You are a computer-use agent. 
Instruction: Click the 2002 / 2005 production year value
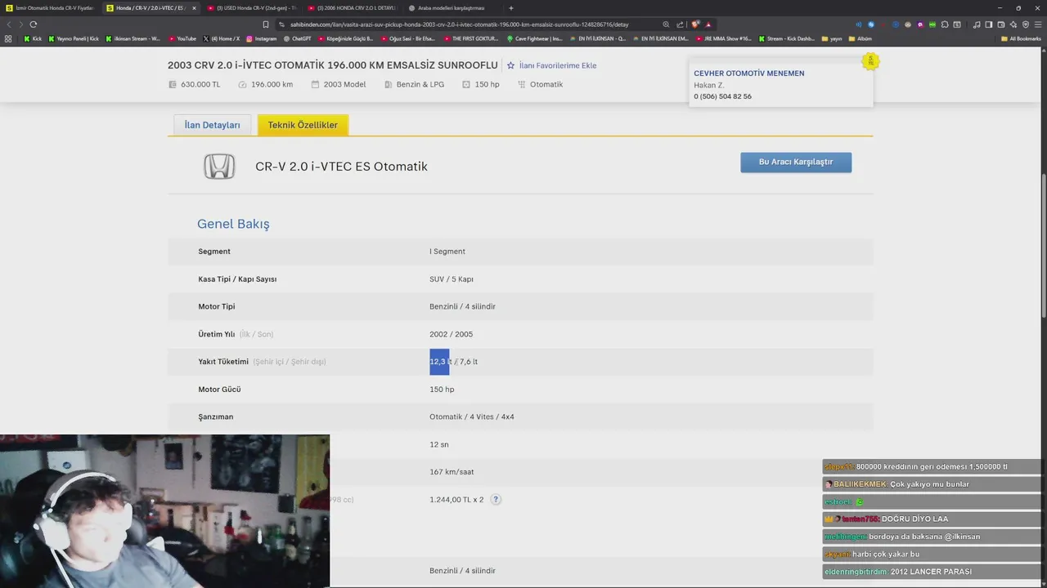[451, 334]
